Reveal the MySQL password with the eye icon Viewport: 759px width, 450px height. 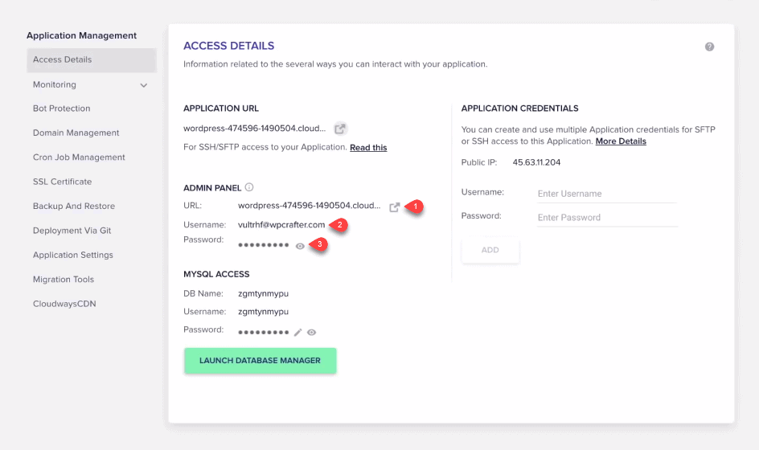(312, 333)
